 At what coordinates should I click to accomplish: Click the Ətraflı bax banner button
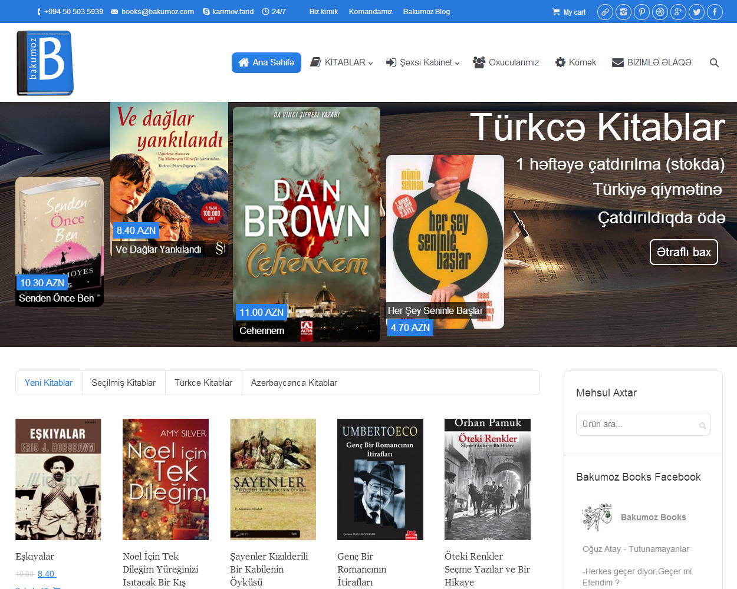[684, 252]
